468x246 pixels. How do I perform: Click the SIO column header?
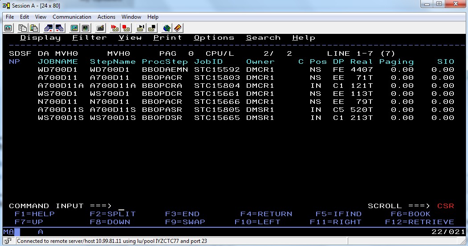[446, 62]
